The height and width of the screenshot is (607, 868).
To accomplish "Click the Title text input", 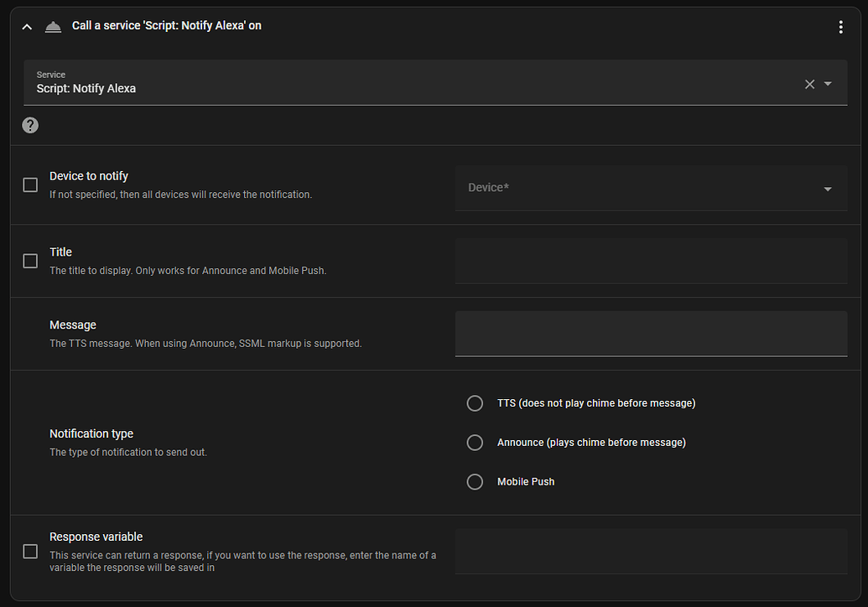I will tap(651, 261).
